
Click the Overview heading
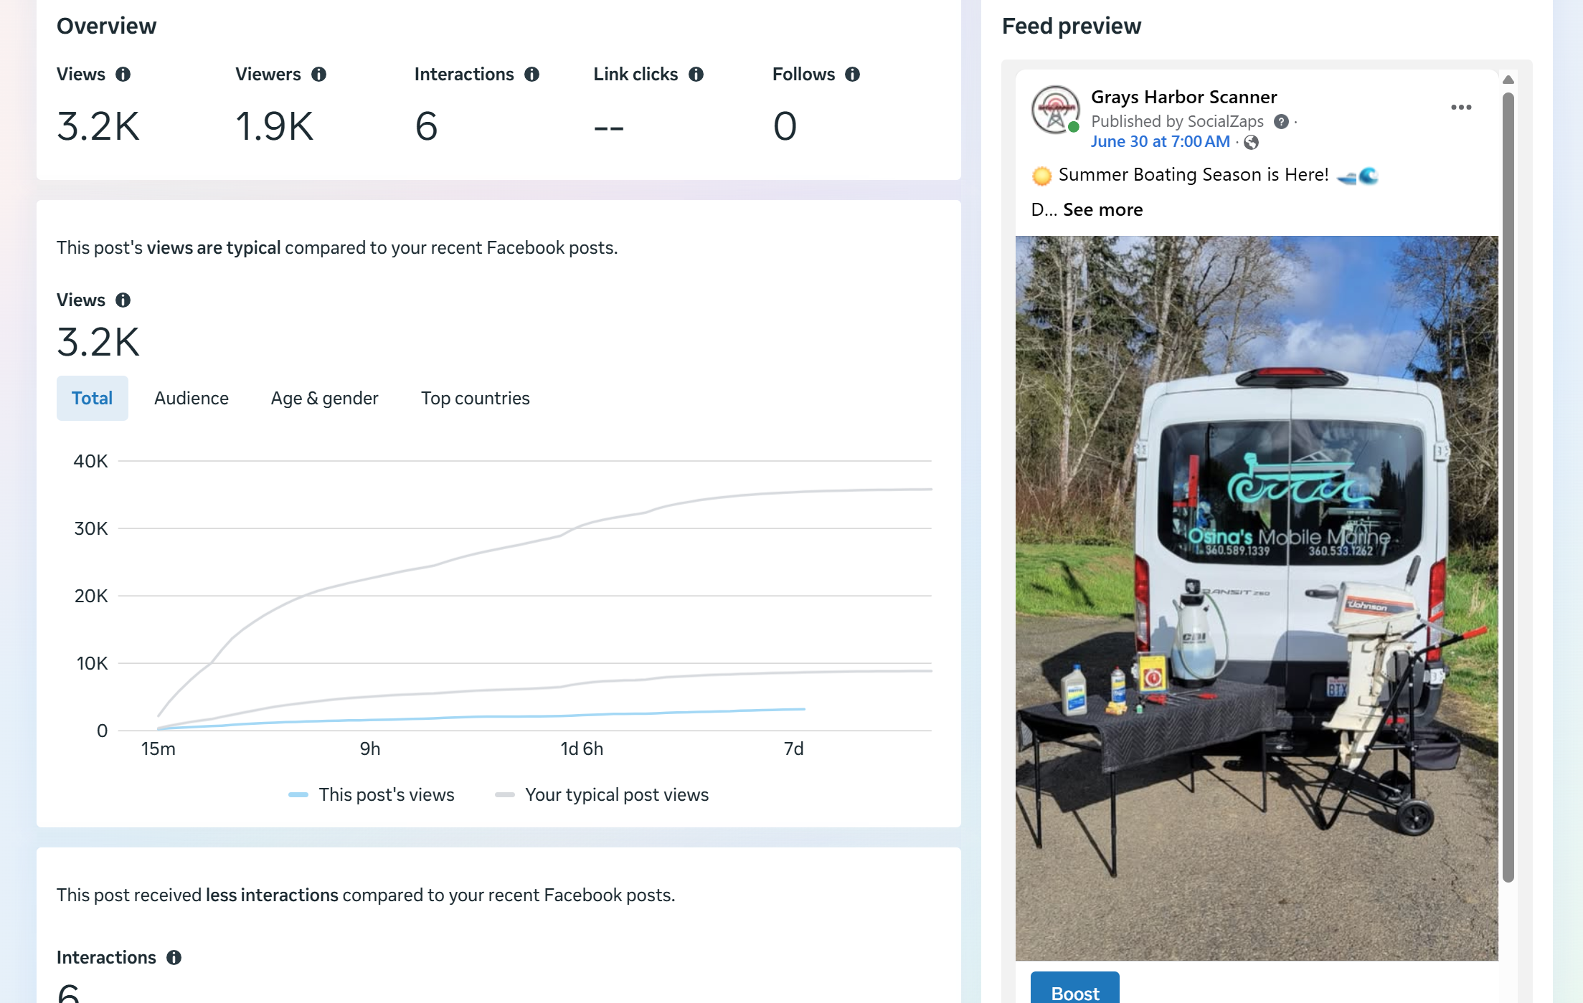(107, 27)
